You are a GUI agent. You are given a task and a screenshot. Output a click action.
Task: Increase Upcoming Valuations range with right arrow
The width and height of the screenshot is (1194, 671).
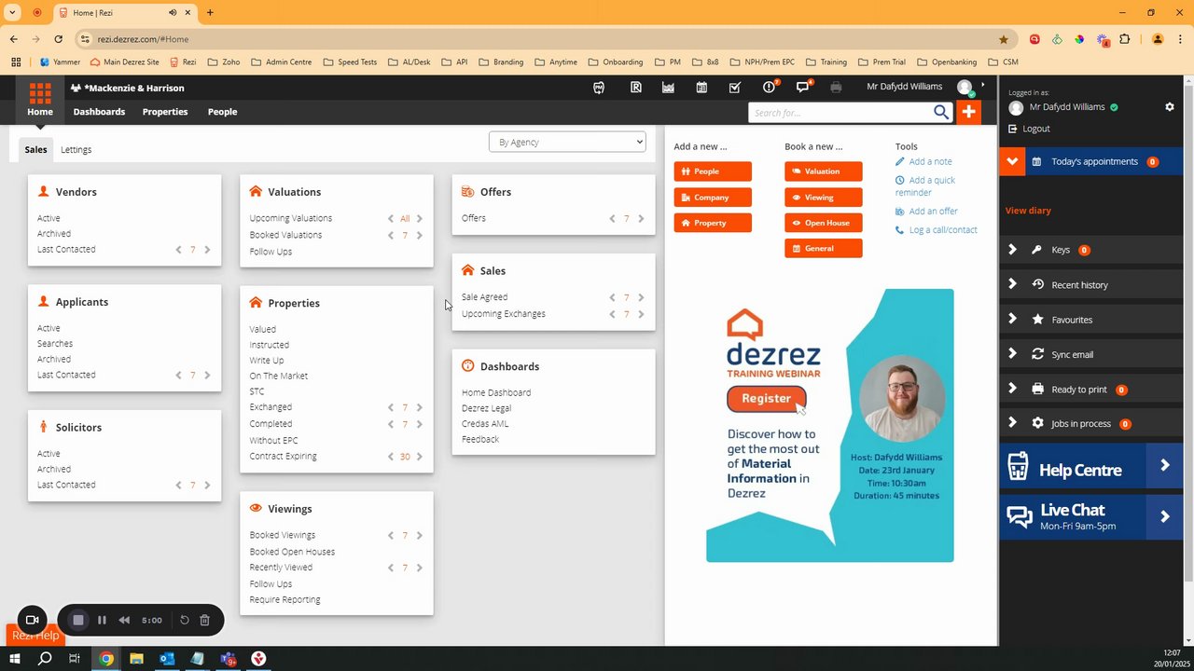tap(419, 219)
